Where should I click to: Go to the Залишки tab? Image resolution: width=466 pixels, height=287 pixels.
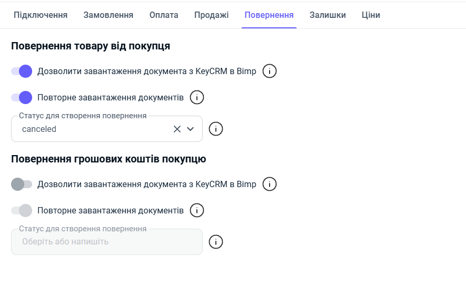(328, 15)
